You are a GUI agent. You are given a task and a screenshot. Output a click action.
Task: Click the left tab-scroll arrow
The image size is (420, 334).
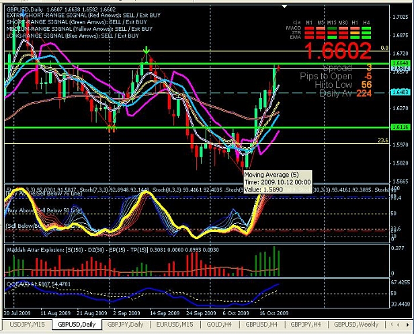[x=398, y=325]
